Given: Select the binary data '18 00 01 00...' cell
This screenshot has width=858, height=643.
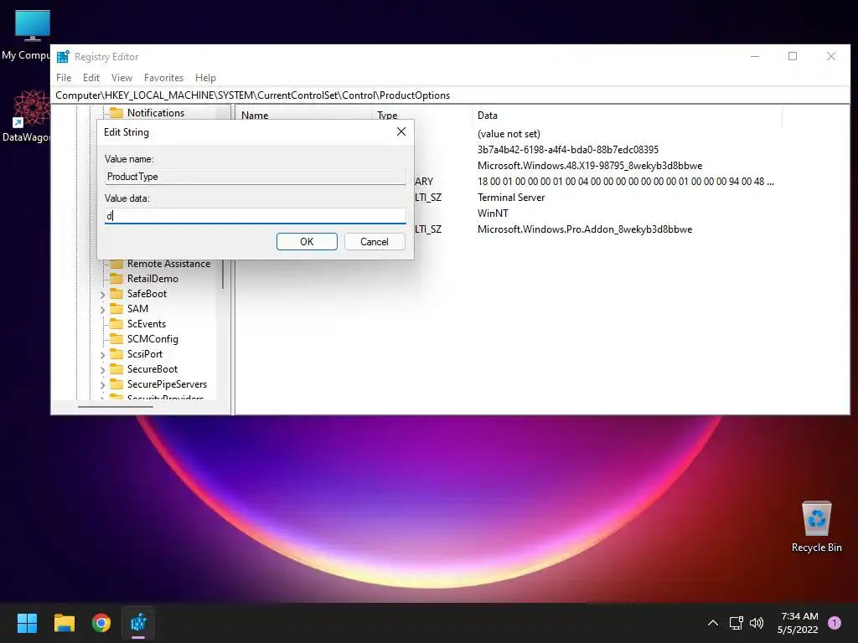Looking at the screenshot, I should coord(625,182).
